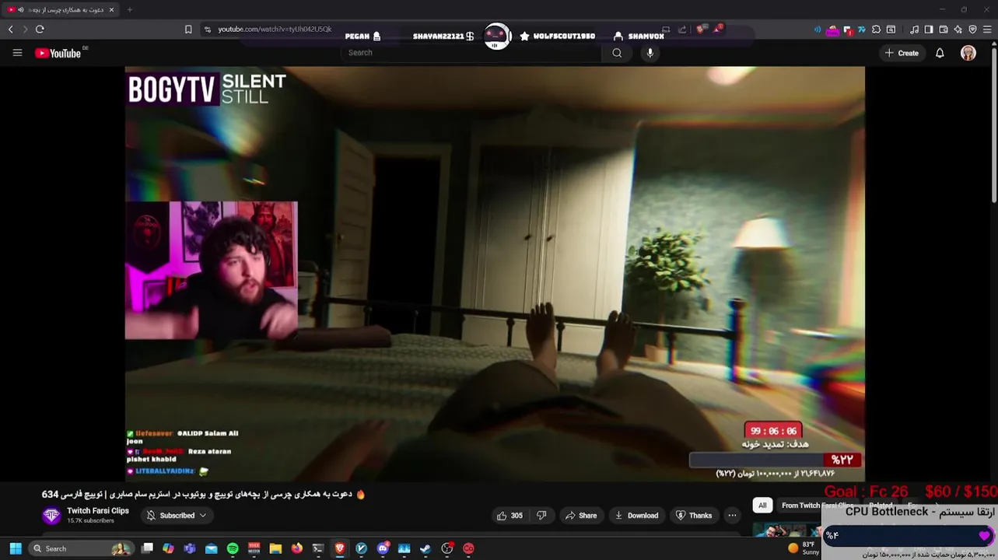998x560 pixels.
Task: Launch Spotify from the taskbar
Action: point(233,548)
